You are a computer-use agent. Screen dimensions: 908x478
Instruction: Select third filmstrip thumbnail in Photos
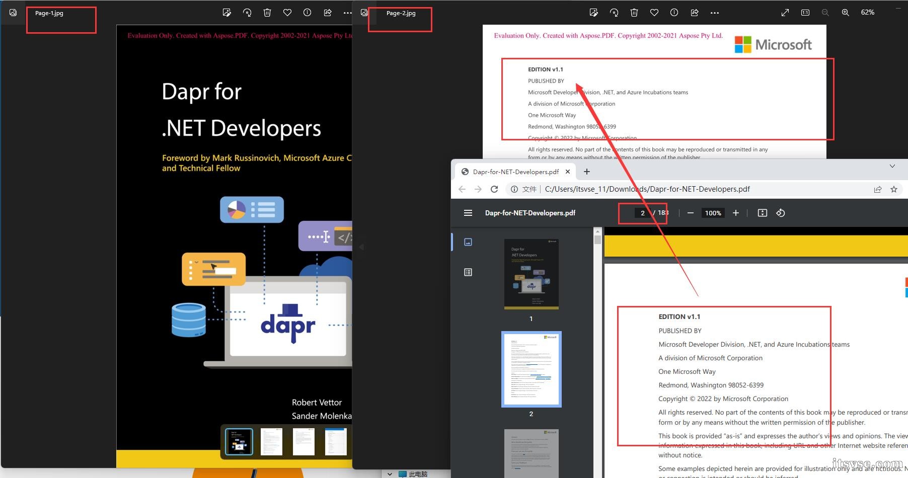pos(304,442)
